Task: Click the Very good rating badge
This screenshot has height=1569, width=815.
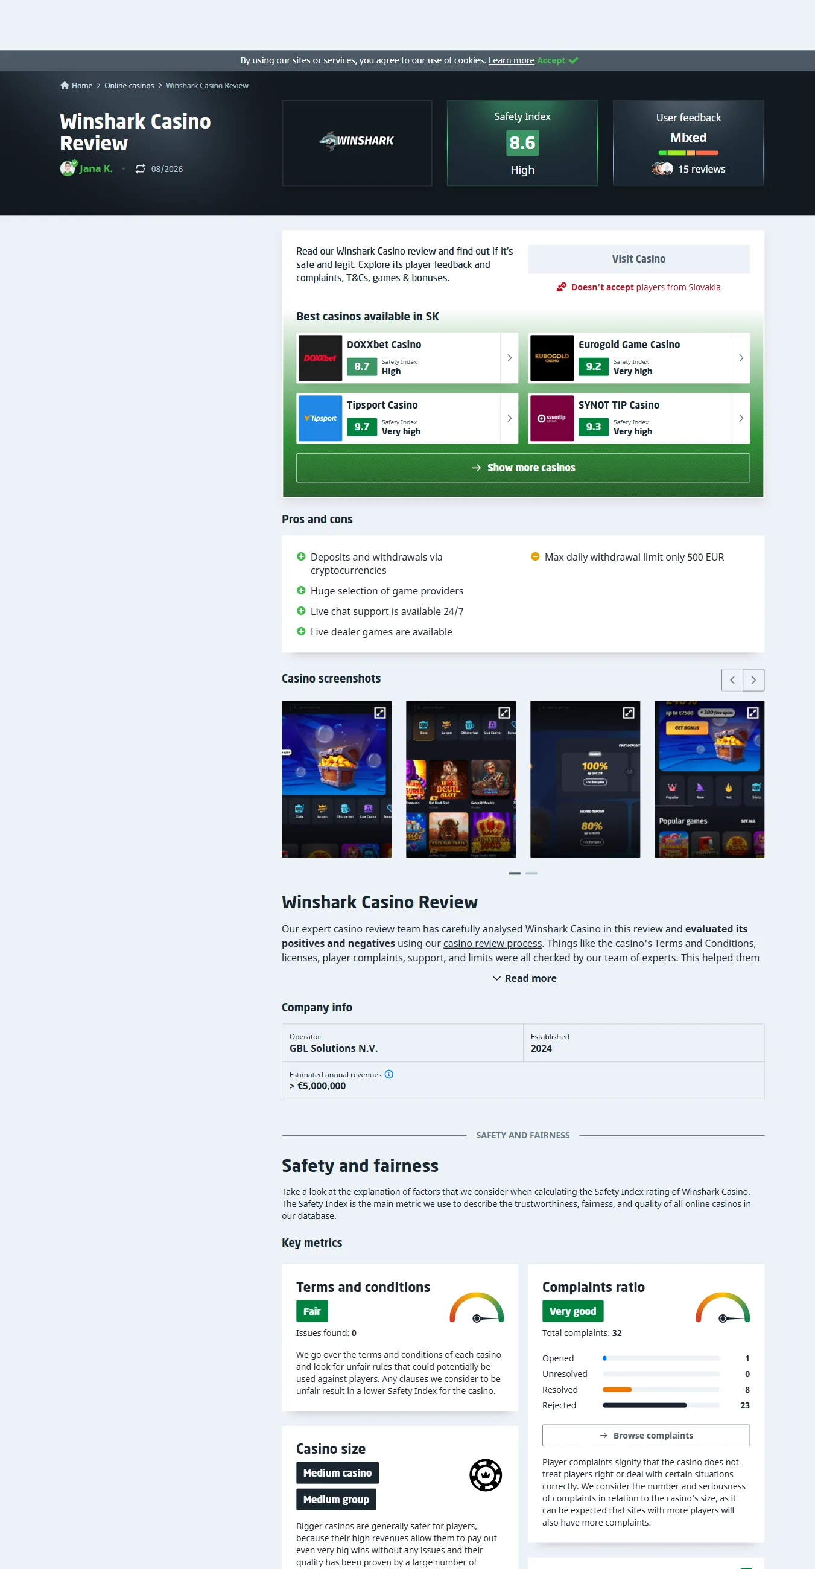Action: [572, 1311]
